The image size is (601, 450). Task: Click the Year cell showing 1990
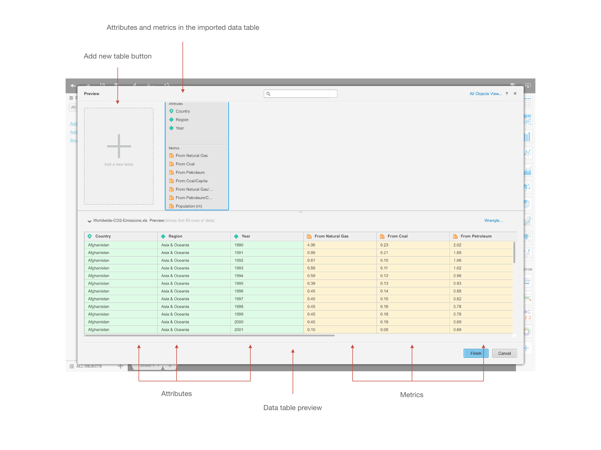click(267, 245)
